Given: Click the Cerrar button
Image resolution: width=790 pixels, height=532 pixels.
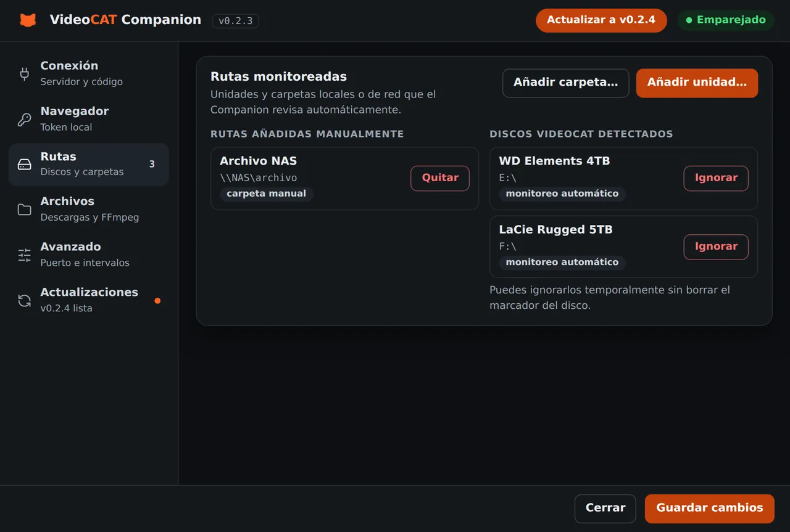Looking at the screenshot, I should tap(605, 509).
